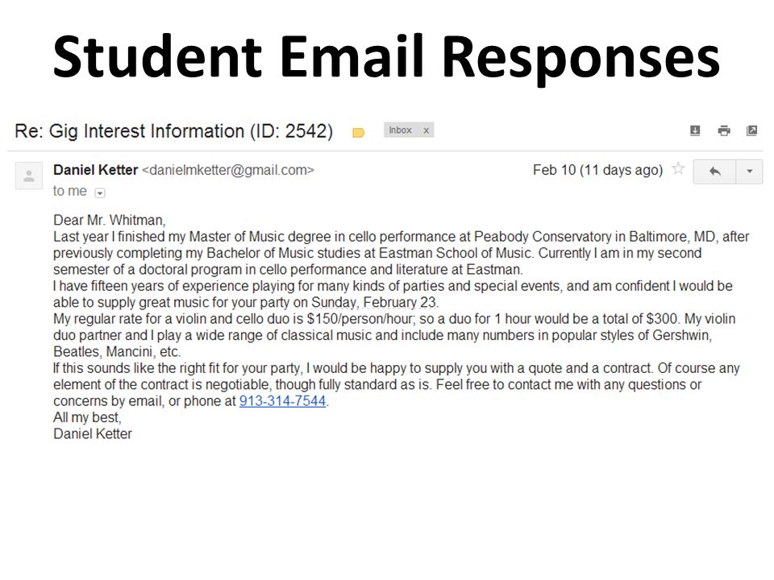Screen dimensions: 774x580
Task: Click the underlined Sunday, February 23 date
Action: 373,302
